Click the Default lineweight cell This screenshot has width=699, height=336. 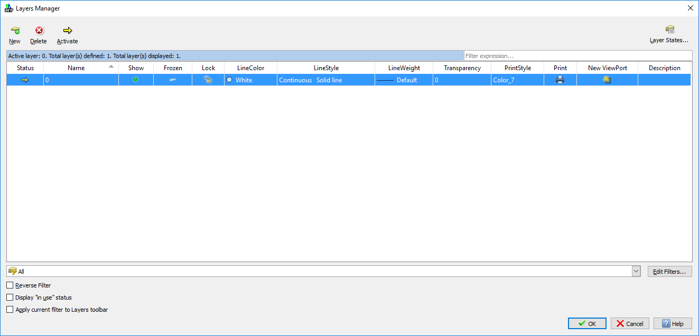[404, 80]
